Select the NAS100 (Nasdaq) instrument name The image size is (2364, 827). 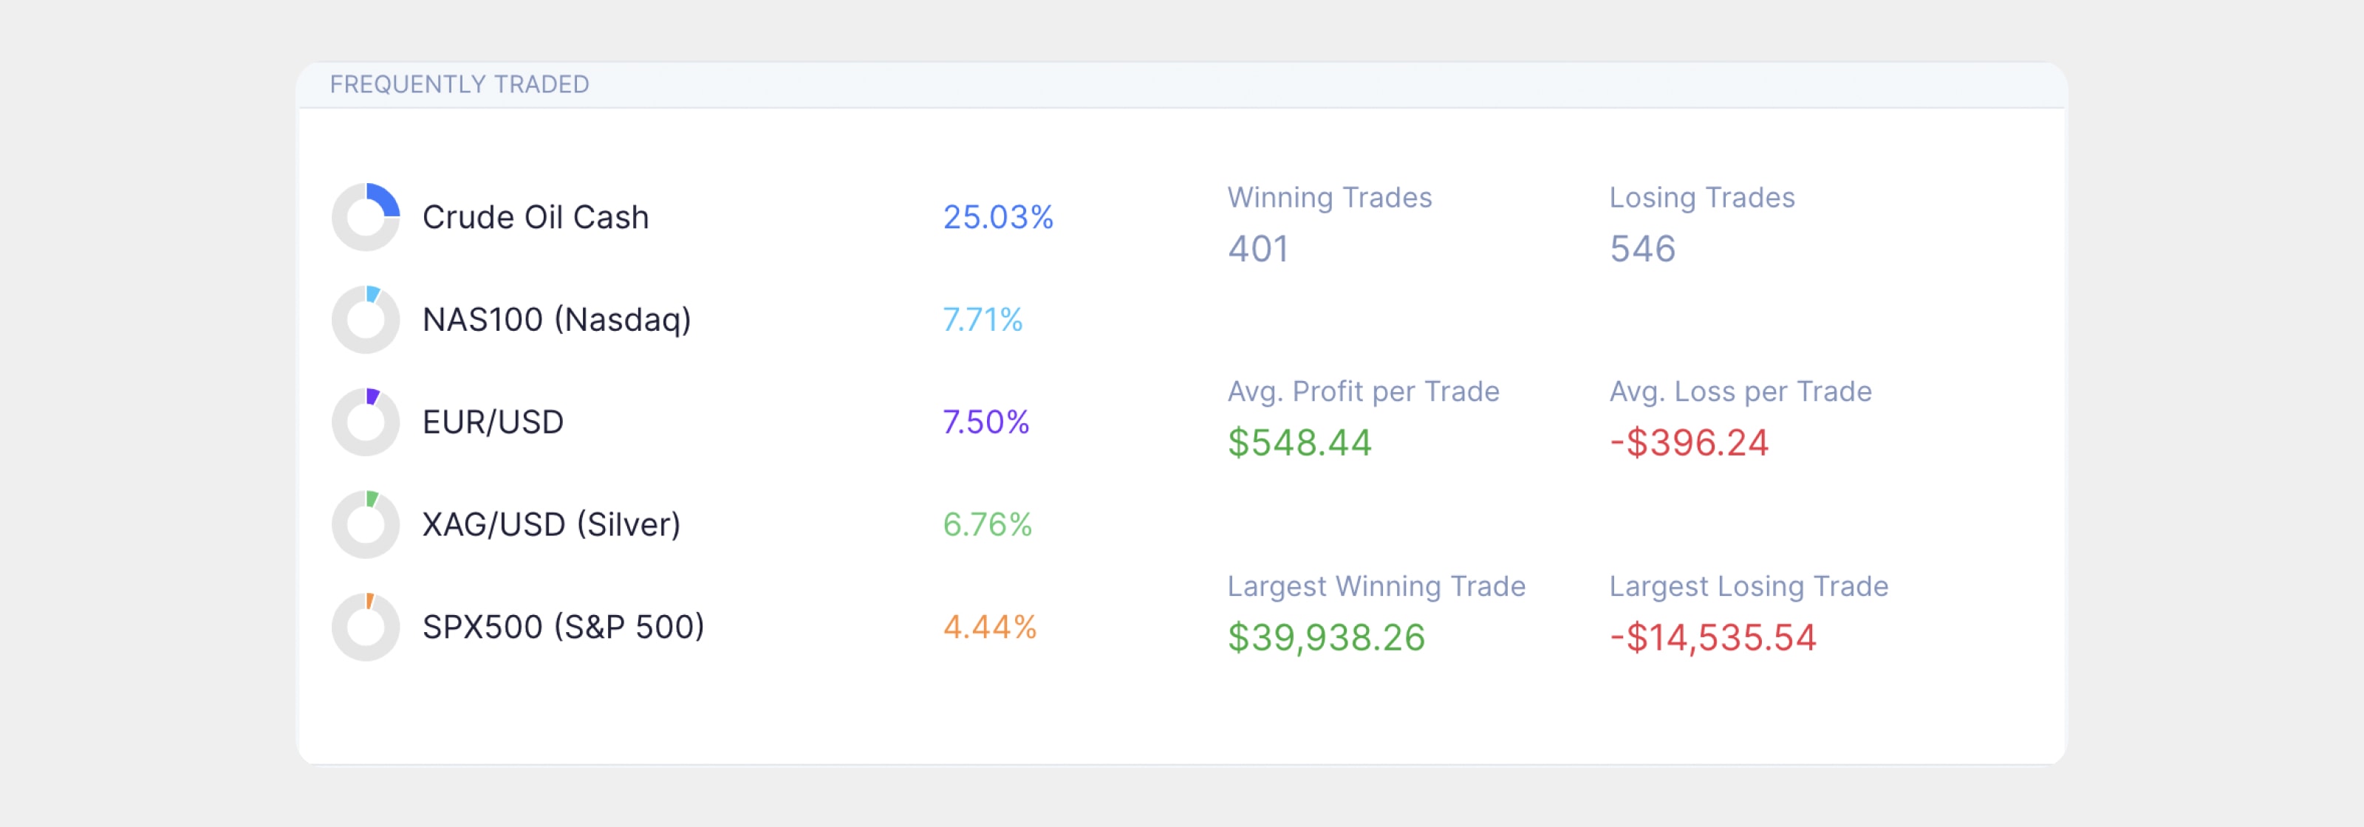(556, 320)
